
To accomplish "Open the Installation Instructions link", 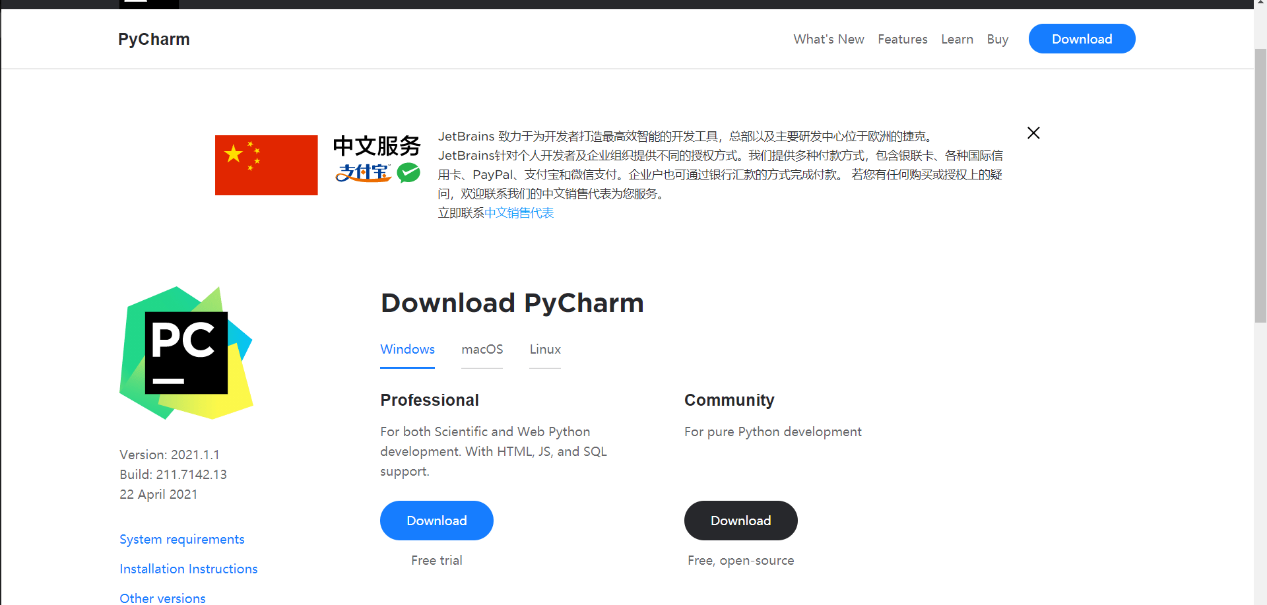I will pos(189,569).
